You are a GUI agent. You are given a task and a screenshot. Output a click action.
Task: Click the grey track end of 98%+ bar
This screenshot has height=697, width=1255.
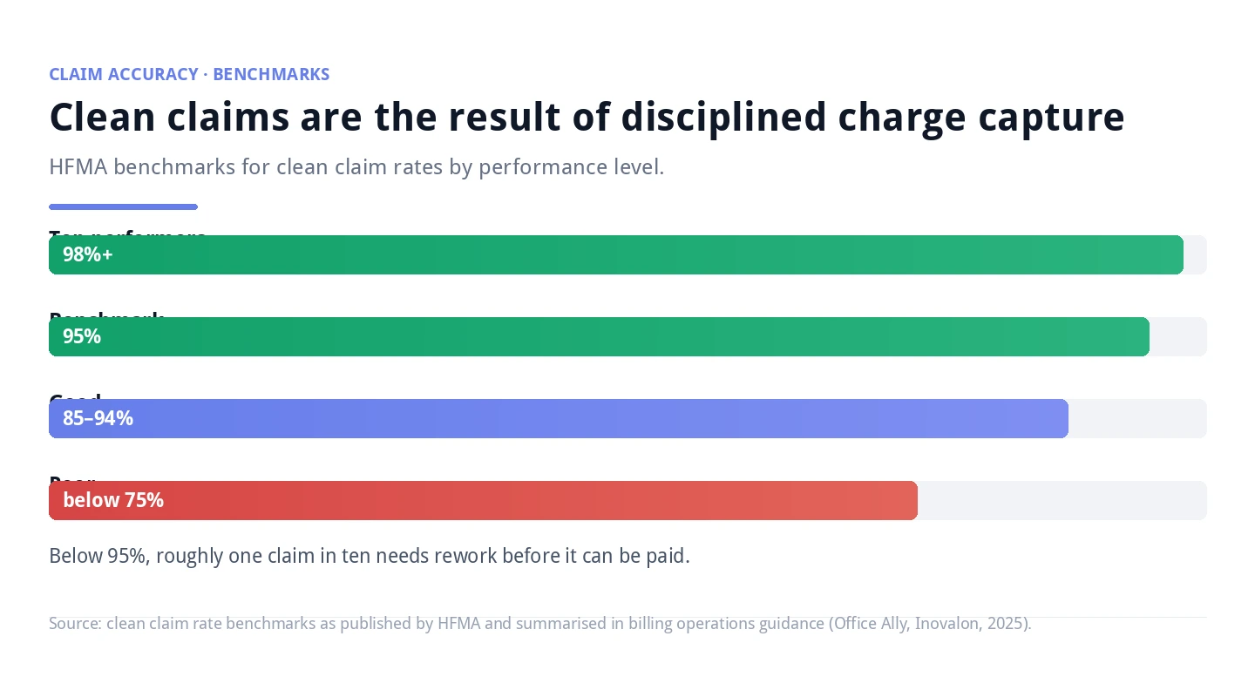click(x=1196, y=254)
